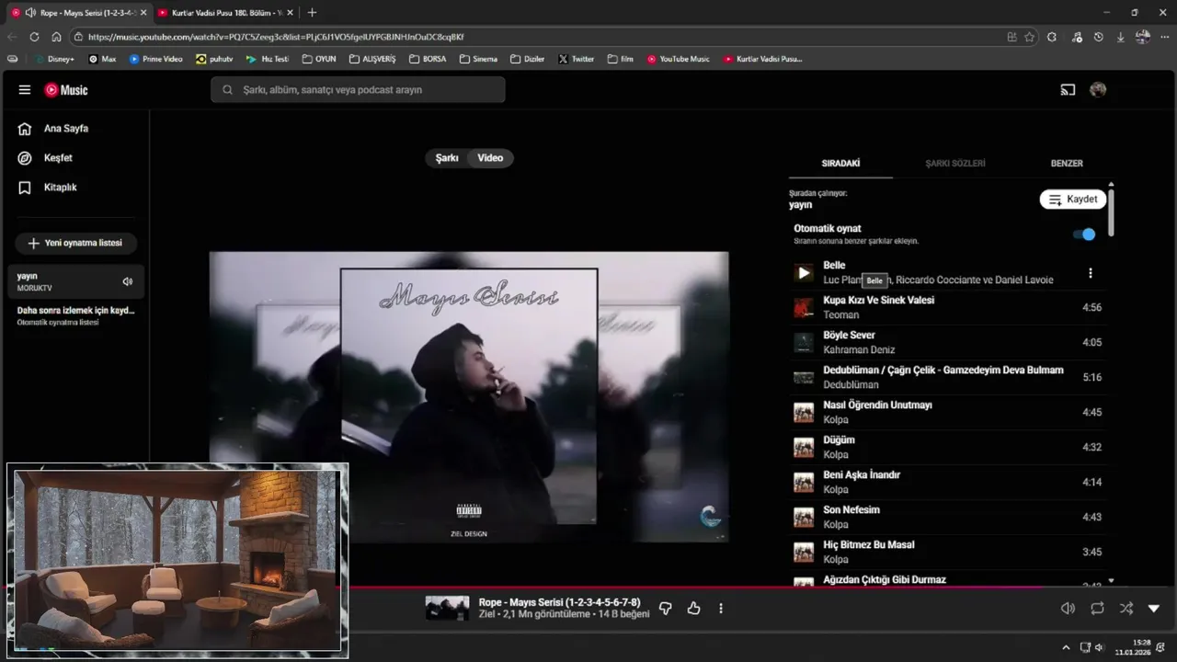The height and width of the screenshot is (662, 1177).
Task: Select the SIRADAKİ tab
Action: [x=840, y=164]
